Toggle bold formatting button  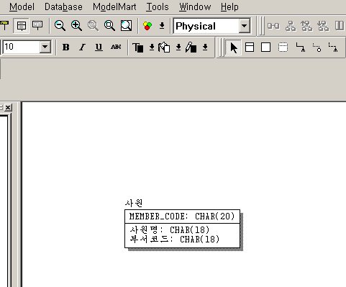click(x=65, y=47)
